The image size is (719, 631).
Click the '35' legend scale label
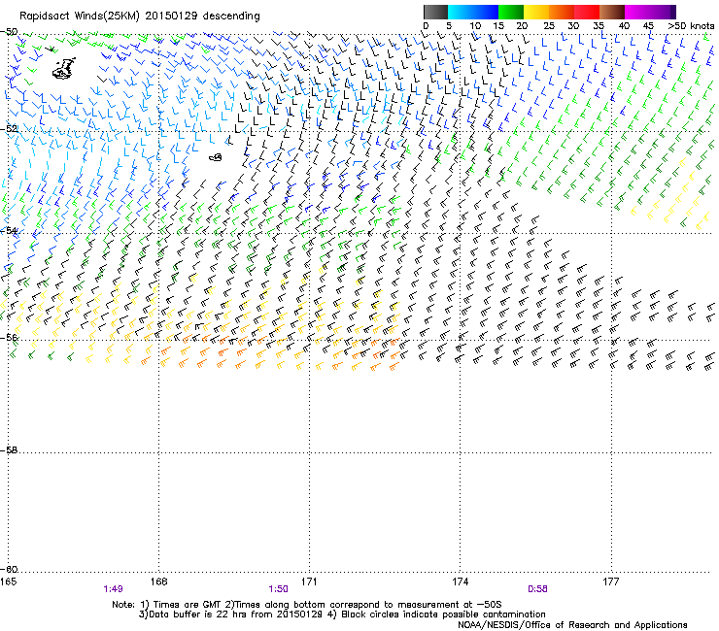pyautogui.click(x=599, y=26)
